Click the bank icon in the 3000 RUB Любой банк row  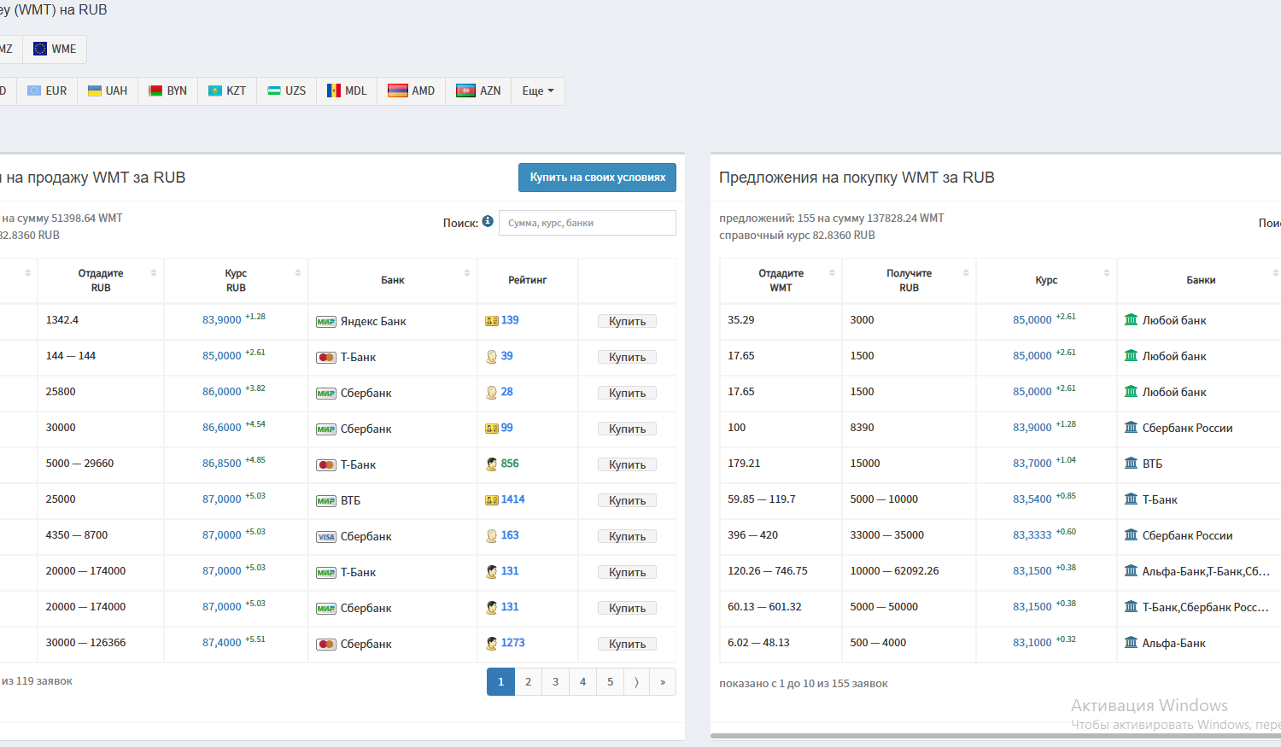point(1131,319)
